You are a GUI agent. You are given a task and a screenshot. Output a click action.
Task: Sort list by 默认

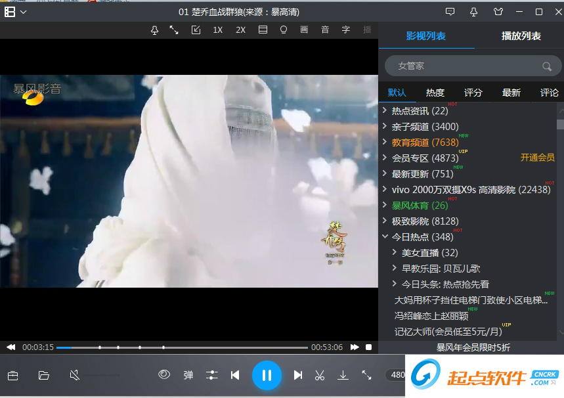[397, 93]
